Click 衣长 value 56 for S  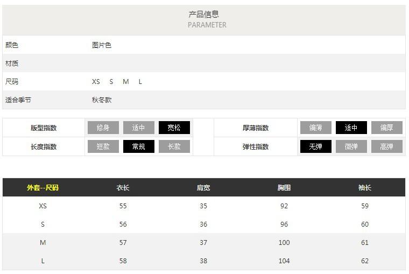coord(123,224)
